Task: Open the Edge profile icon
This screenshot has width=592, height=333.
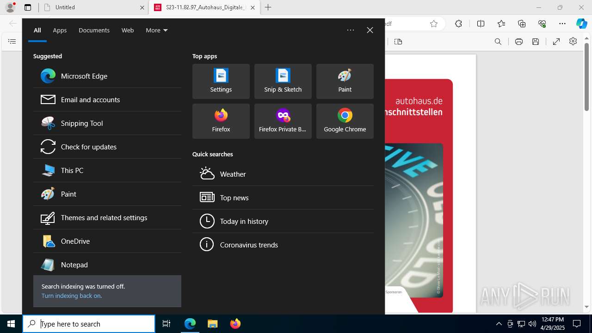Action: click(x=10, y=7)
